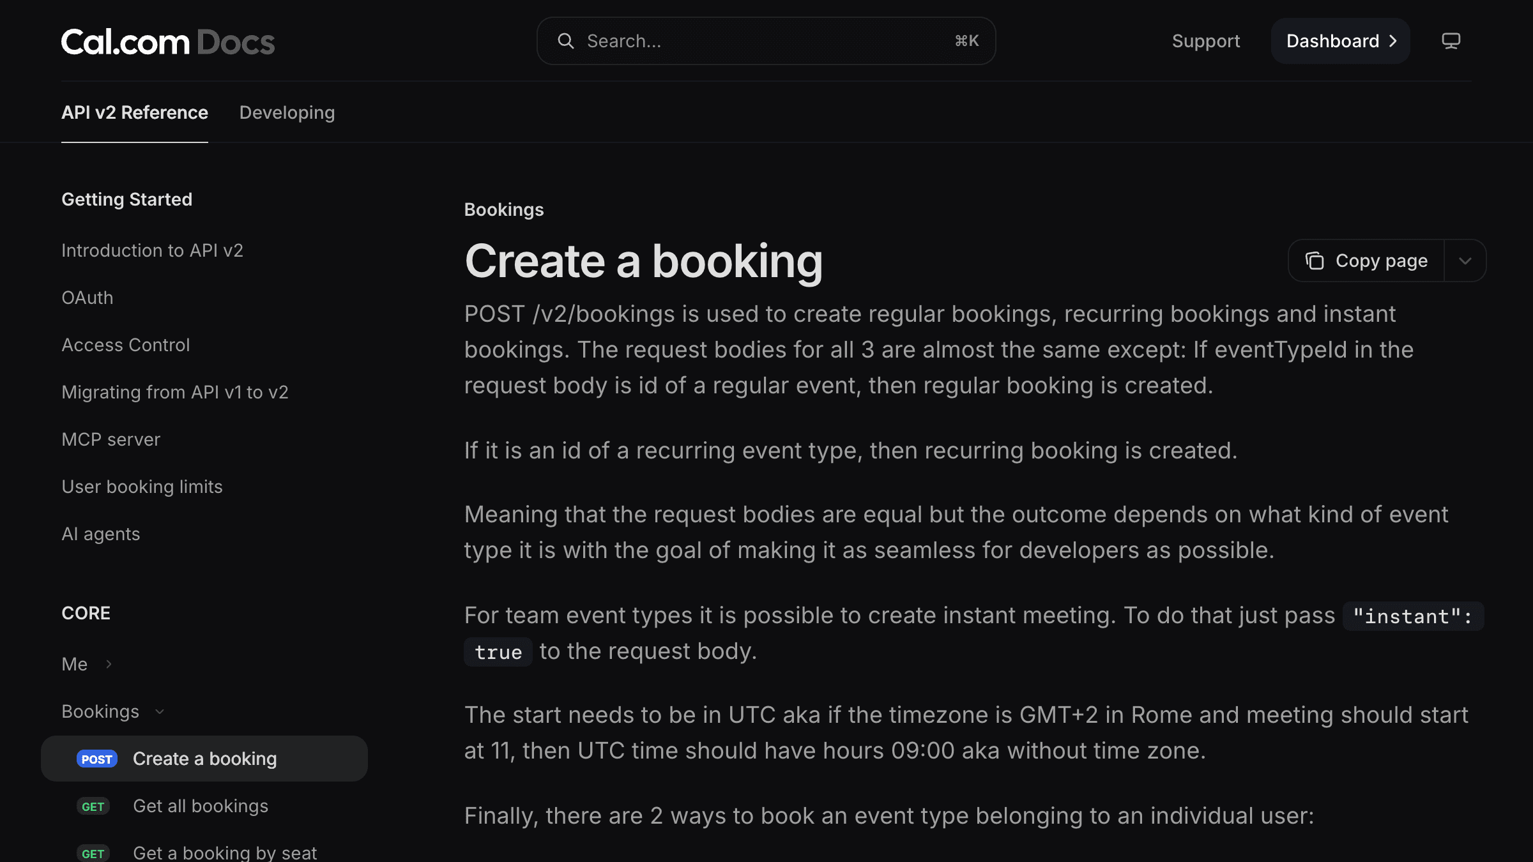Open Migrating from API v1 to v2
This screenshot has height=862, width=1533.
click(x=175, y=392)
